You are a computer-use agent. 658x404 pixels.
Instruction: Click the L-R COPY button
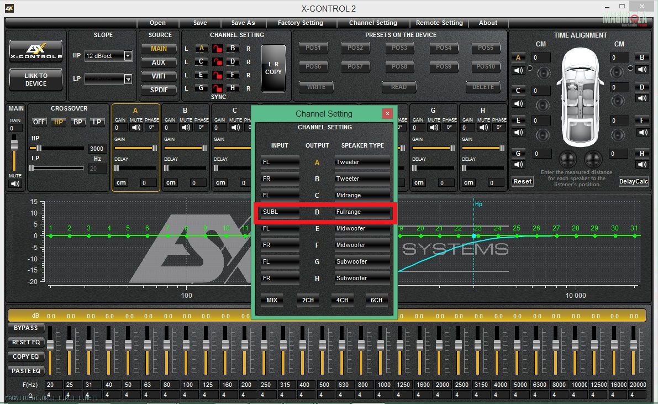point(273,68)
